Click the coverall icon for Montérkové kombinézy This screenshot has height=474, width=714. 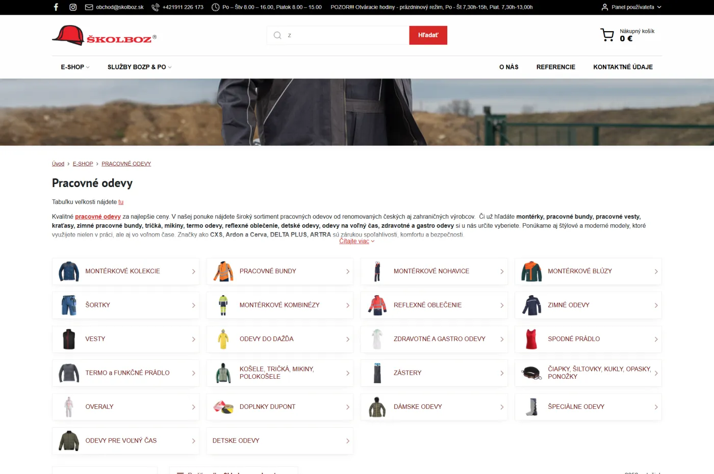223,305
